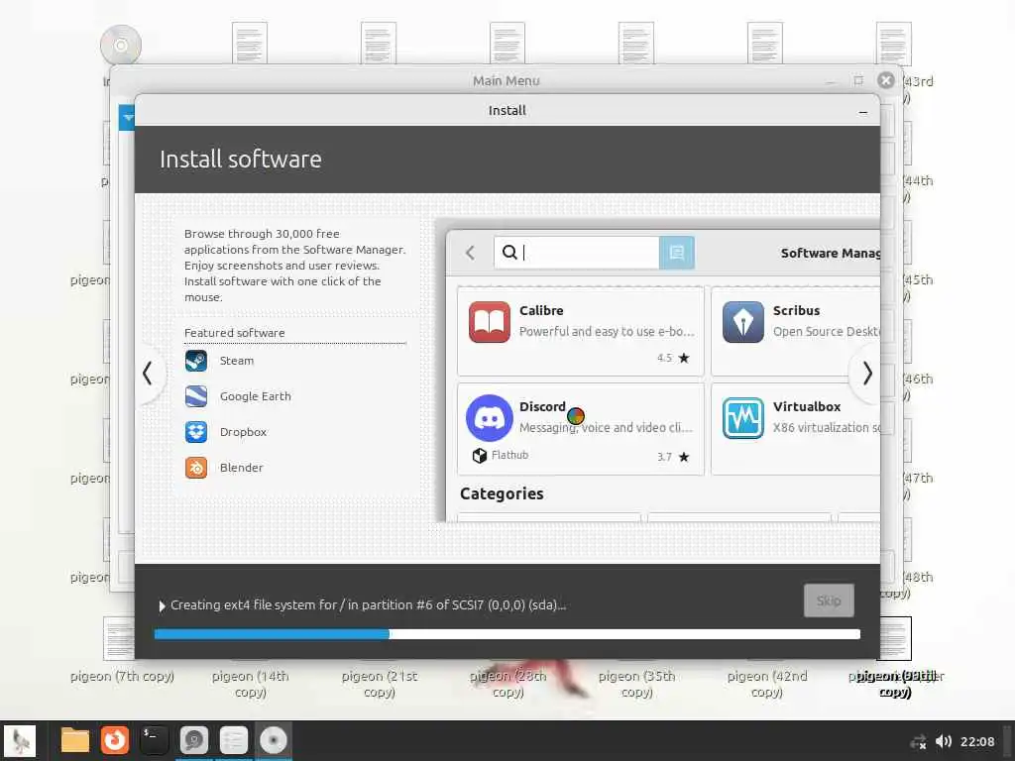
Task: Click the Virtualbox title text
Action: tap(807, 406)
